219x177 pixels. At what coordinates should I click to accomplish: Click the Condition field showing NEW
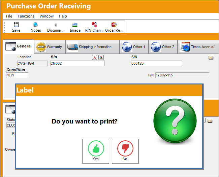click(17, 75)
